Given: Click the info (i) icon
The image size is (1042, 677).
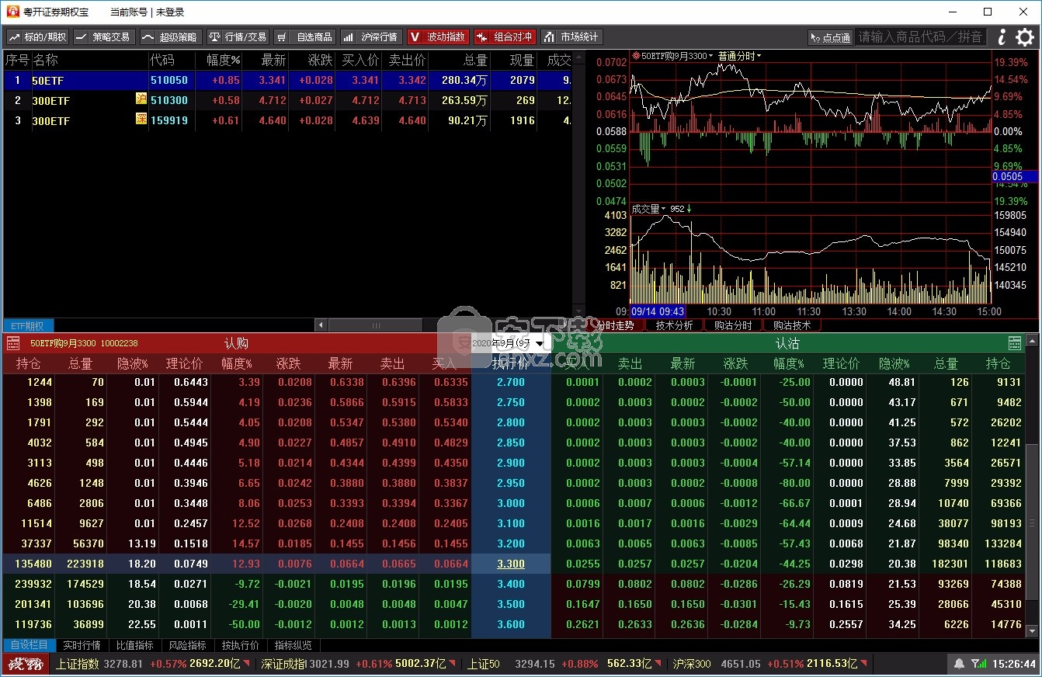Looking at the screenshot, I should pyautogui.click(x=1002, y=36).
